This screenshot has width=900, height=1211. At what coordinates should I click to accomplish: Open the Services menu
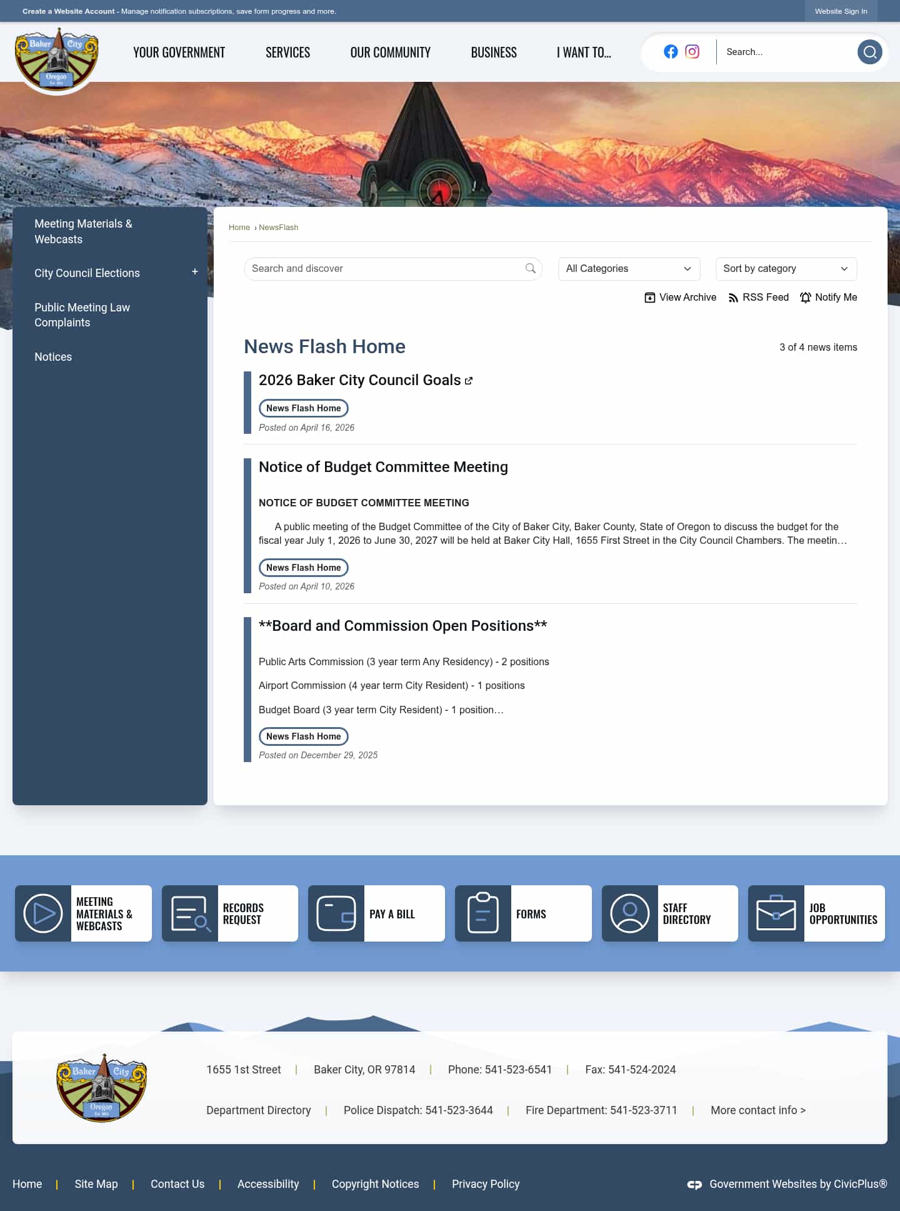[288, 53]
